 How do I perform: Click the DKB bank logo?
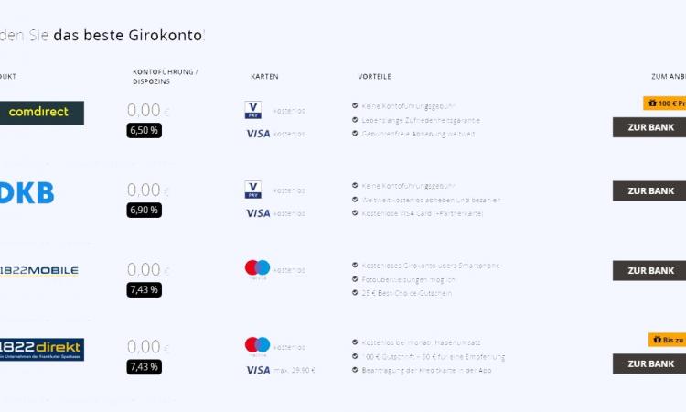click(27, 192)
